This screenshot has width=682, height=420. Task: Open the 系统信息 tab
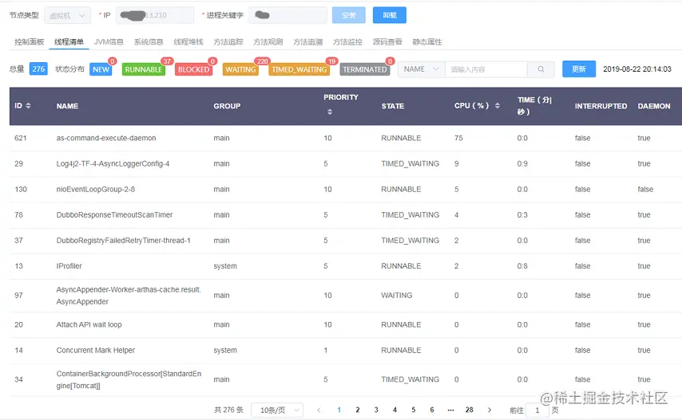click(x=149, y=41)
